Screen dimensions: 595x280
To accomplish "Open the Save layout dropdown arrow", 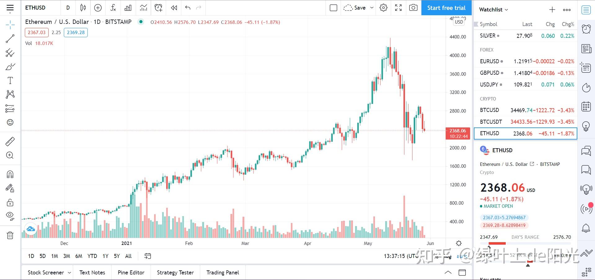I will [372, 8].
